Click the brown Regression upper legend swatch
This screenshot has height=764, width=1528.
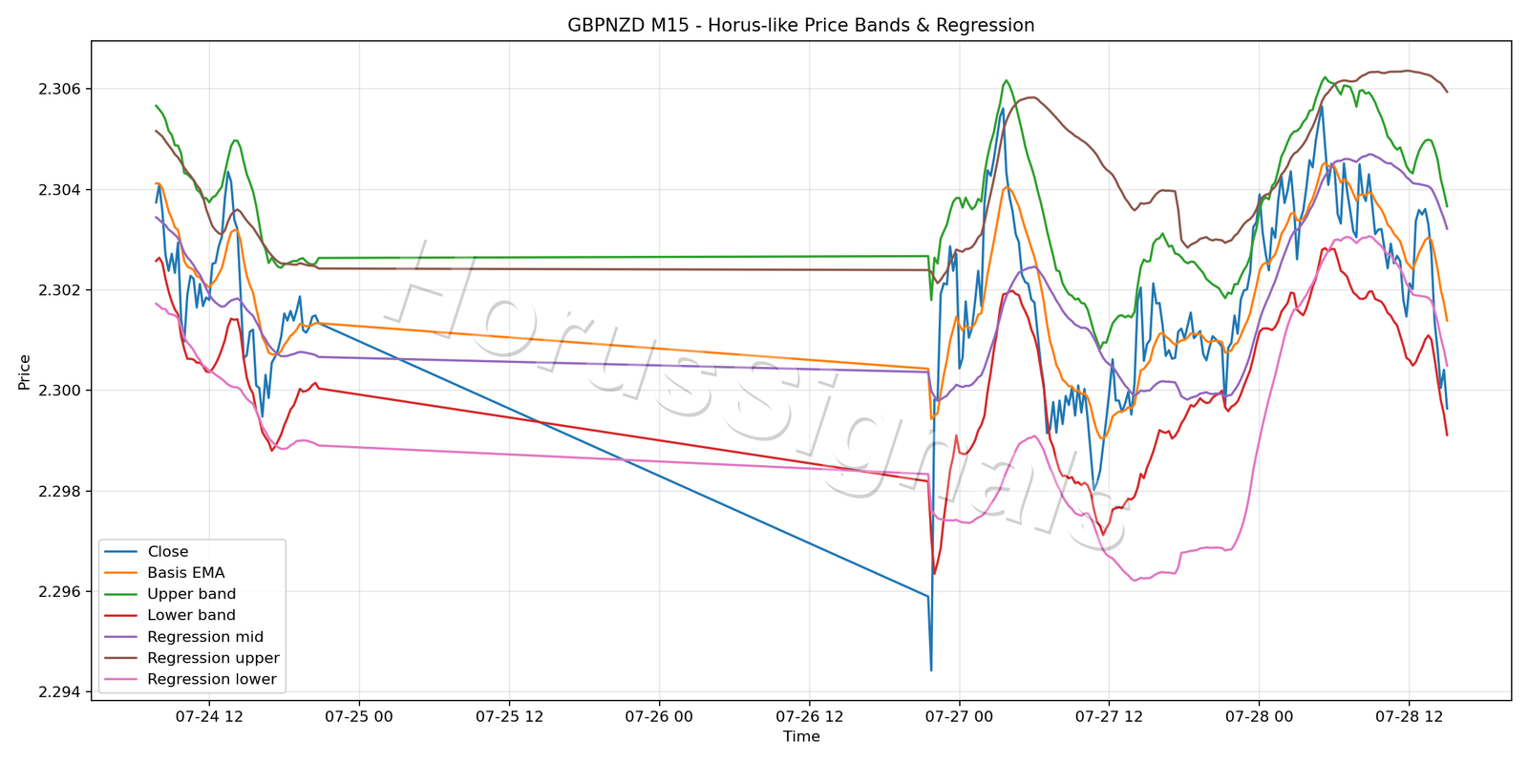pos(121,658)
